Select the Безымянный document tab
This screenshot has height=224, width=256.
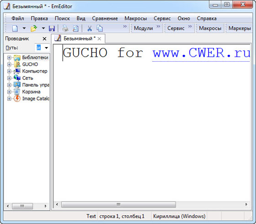click(x=78, y=39)
